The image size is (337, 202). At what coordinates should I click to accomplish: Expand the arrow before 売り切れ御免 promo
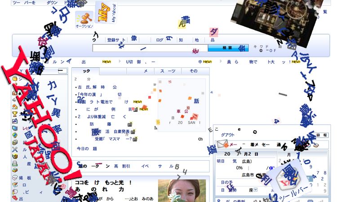point(120,61)
